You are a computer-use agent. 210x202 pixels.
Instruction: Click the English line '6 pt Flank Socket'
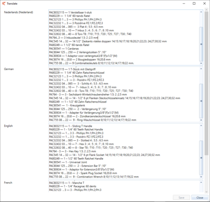[104, 155]
